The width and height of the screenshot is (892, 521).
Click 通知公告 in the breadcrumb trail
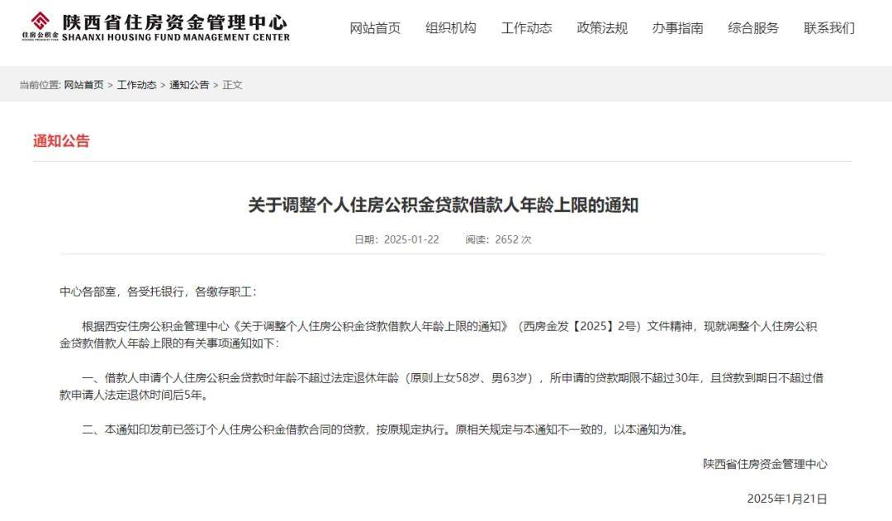[x=188, y=84]
